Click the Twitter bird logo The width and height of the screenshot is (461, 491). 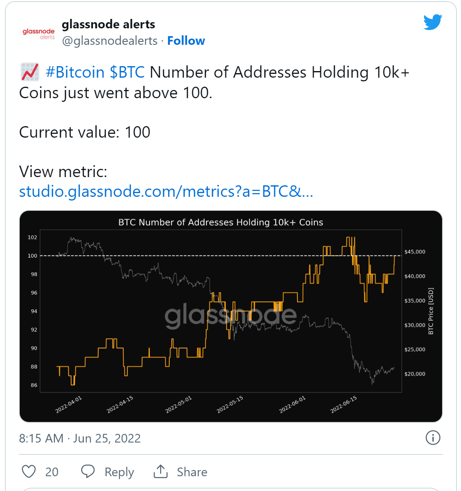click(x=433, y=22)
